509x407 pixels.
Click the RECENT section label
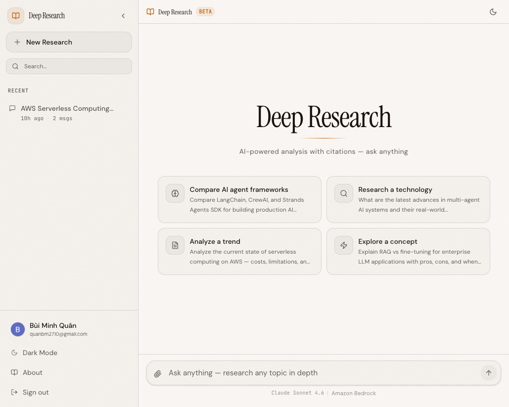tap(18, 90)
